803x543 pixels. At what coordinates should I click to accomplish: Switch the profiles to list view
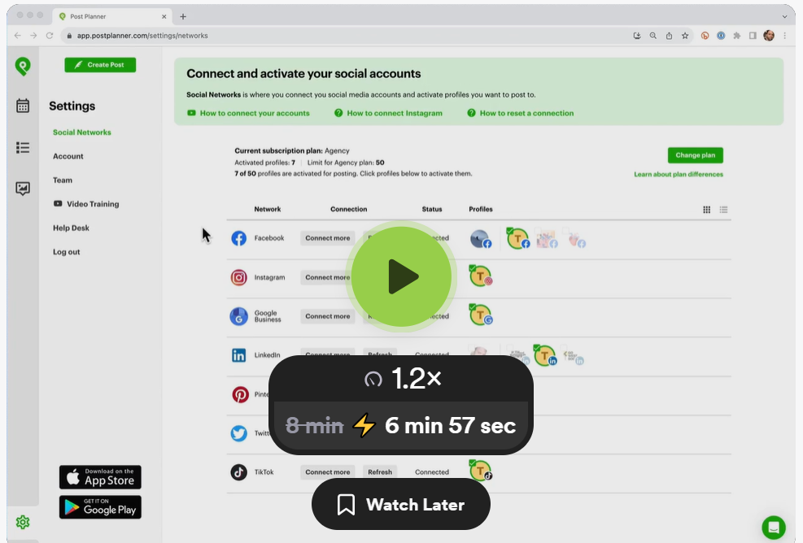pos(723,210)
